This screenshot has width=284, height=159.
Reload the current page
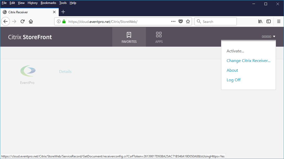point(22,22)
